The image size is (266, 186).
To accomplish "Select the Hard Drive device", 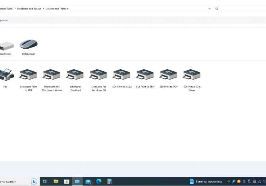I will tap(6, 45).
